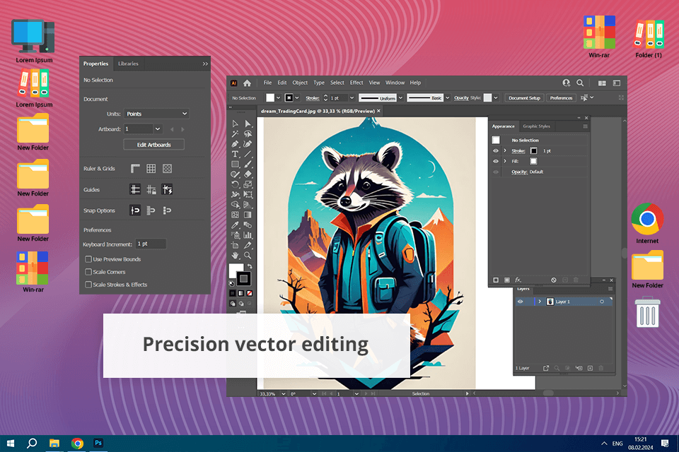Enable Use Preview Bounds checkbox
Screen dimensions: 679x452
coord(88,259)
